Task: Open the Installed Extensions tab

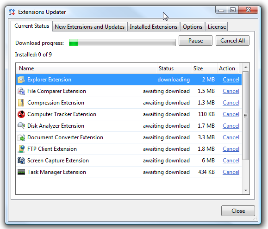Action: 154,27
